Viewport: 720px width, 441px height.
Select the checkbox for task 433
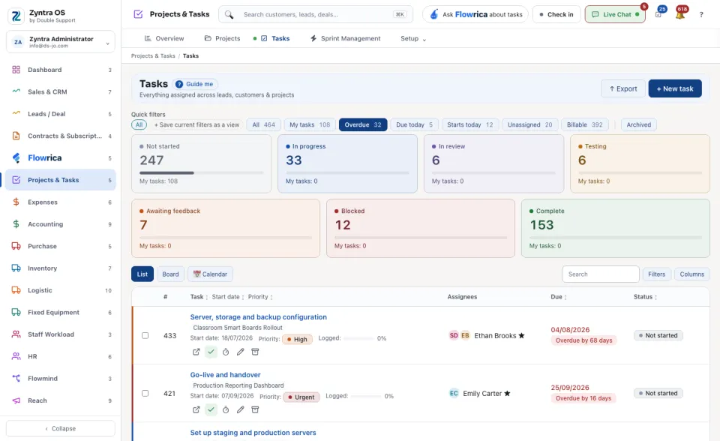point(145,335)
